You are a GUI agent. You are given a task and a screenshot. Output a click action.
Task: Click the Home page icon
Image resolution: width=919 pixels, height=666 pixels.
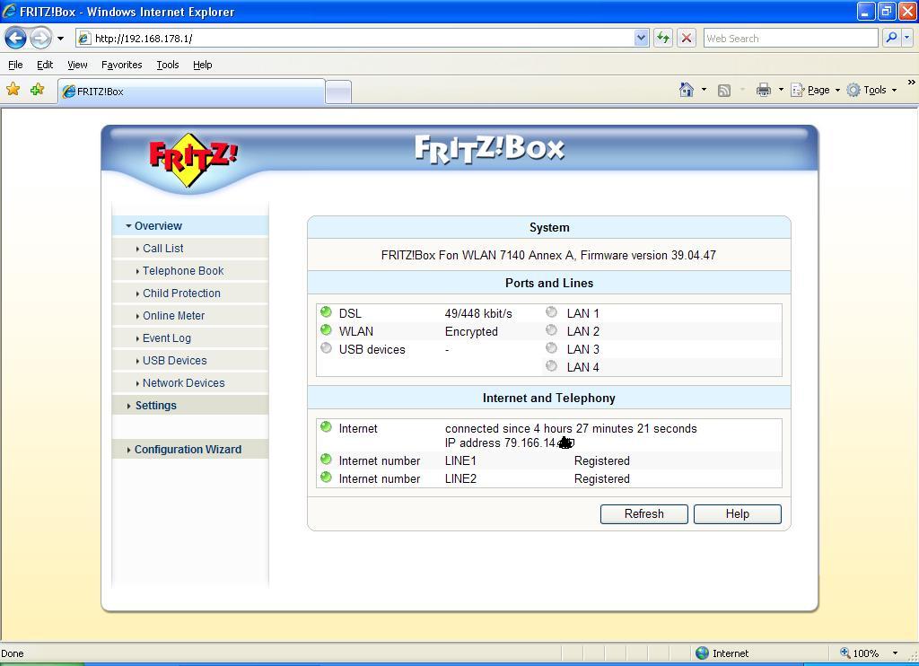click(687, 90)
